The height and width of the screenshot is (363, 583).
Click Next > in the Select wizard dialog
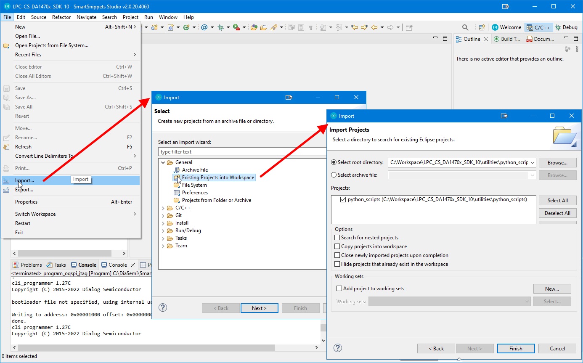[x=259, y=308]
